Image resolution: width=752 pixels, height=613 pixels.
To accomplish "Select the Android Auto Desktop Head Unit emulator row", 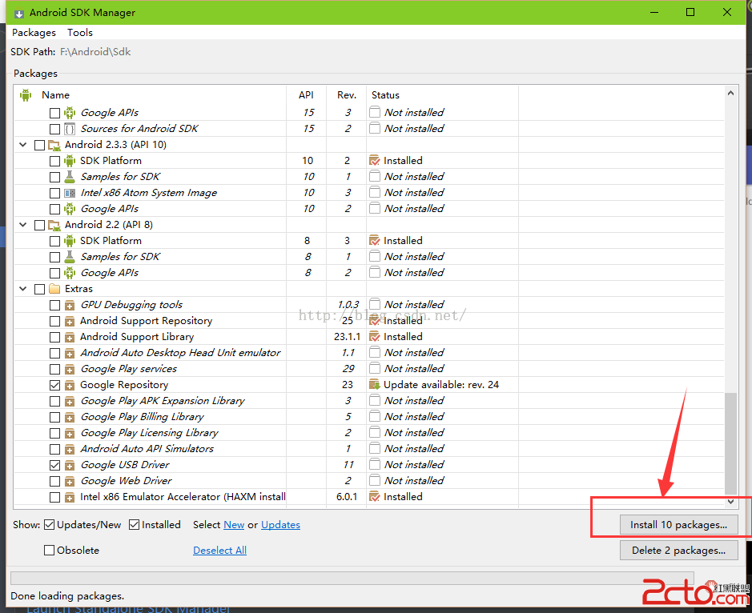I will [x=369, y=353].
